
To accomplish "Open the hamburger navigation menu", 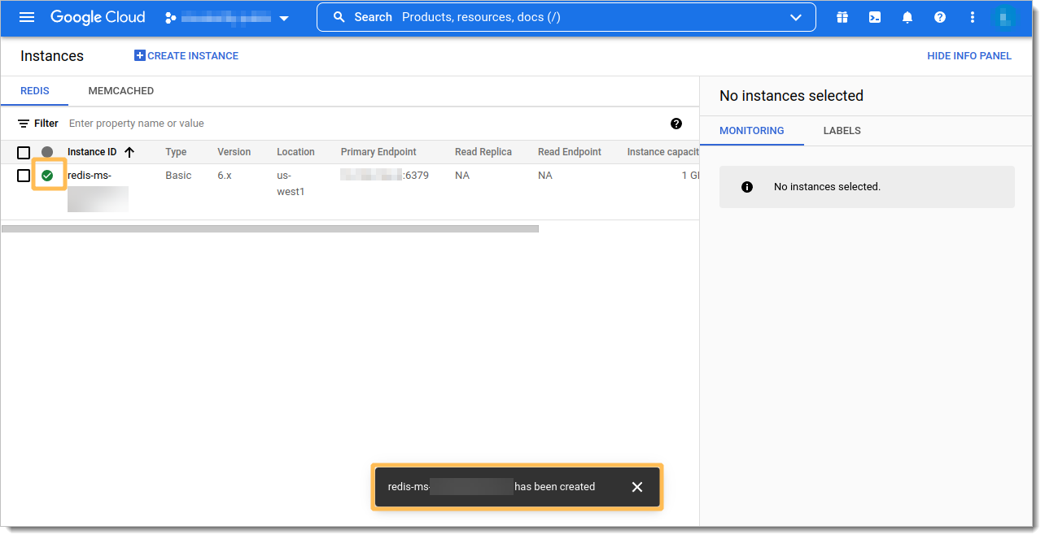I will coord(27,17).
